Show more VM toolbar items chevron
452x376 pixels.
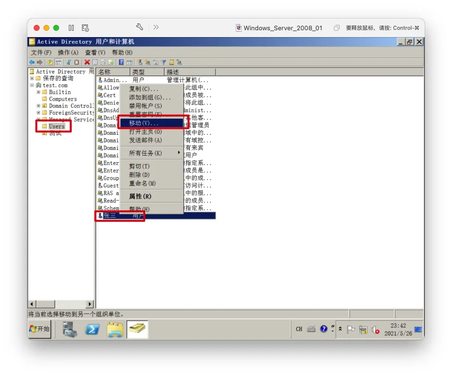click(x=156, y=27)
